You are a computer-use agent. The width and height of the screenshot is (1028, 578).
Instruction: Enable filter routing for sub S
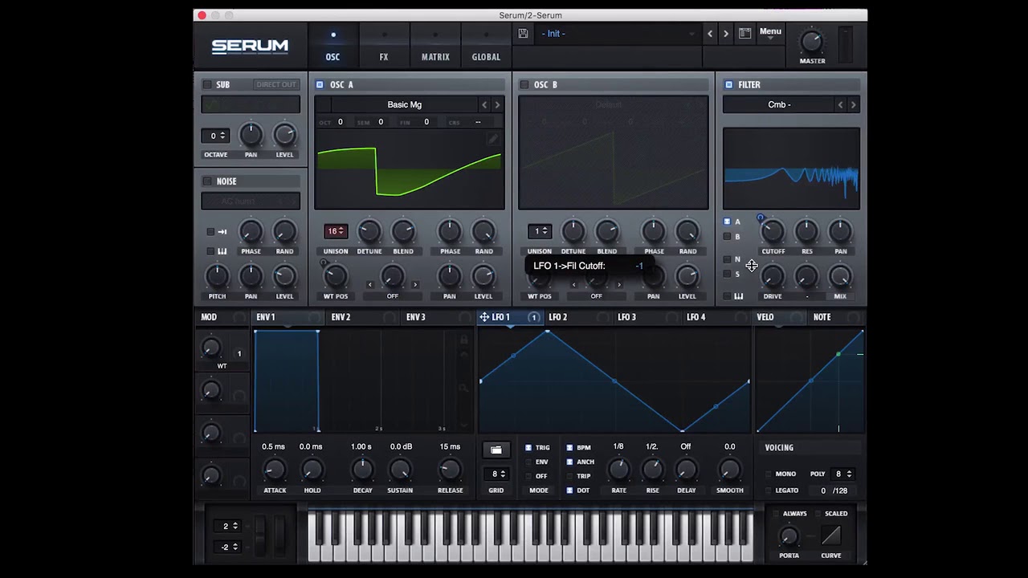727,274
